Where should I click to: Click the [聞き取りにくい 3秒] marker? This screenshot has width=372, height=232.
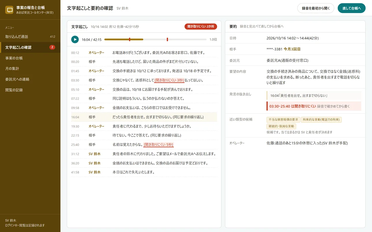169,80
